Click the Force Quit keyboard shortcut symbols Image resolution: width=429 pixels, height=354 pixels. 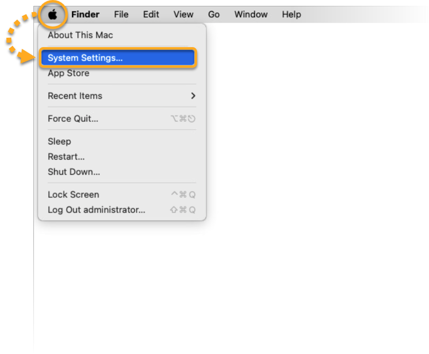click(183, 119)
